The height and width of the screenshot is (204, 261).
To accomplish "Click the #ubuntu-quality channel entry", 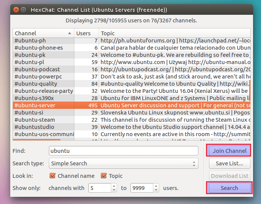I will (x=44, y=84).
